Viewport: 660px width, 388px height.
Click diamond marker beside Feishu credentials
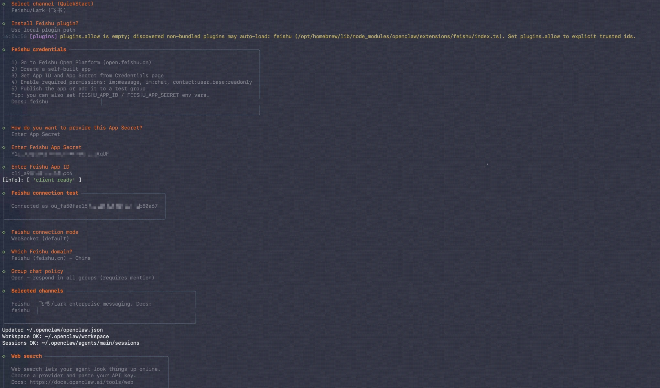(x=4, y=50)
